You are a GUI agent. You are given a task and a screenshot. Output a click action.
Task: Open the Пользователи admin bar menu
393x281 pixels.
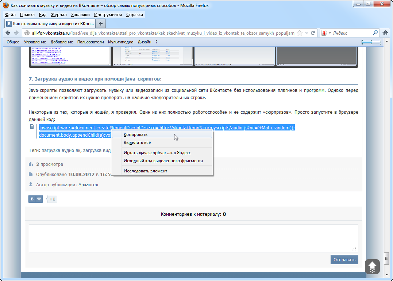90,42
